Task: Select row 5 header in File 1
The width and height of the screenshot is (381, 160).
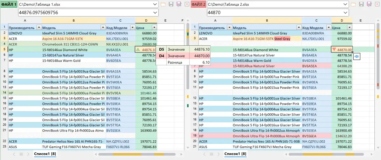Action: 4,50
